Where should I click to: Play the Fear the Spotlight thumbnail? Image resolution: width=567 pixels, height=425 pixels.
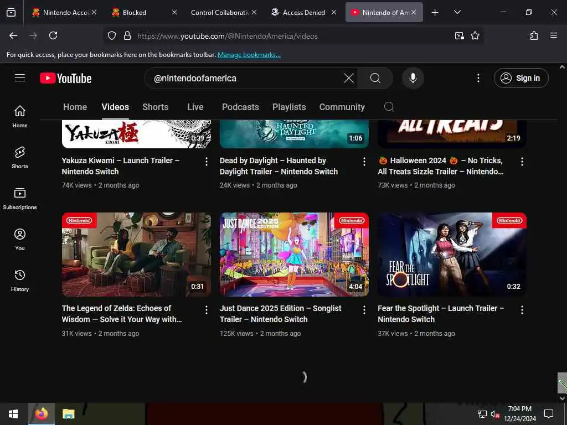tap(452, 255)
